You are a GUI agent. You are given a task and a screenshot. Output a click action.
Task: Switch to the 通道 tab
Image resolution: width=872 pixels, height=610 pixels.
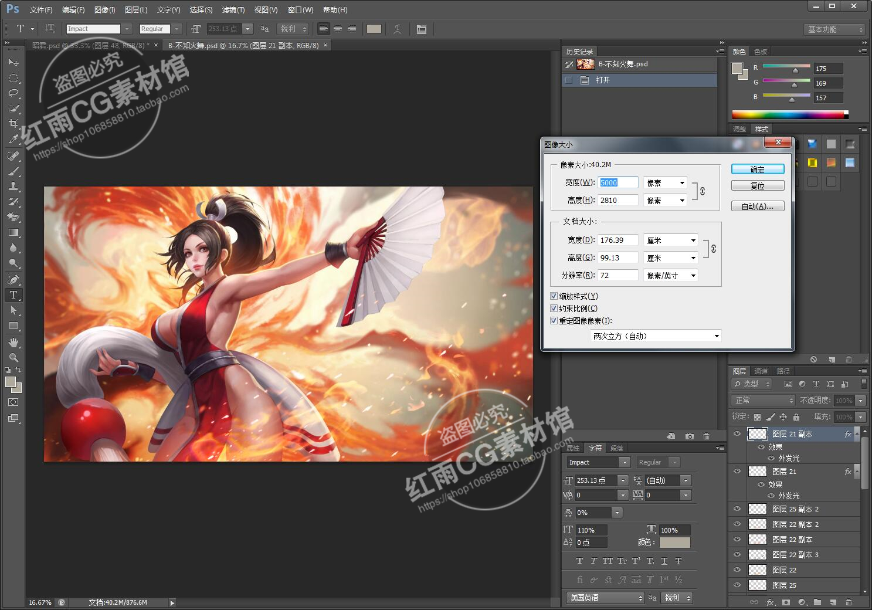pos(761,371)
